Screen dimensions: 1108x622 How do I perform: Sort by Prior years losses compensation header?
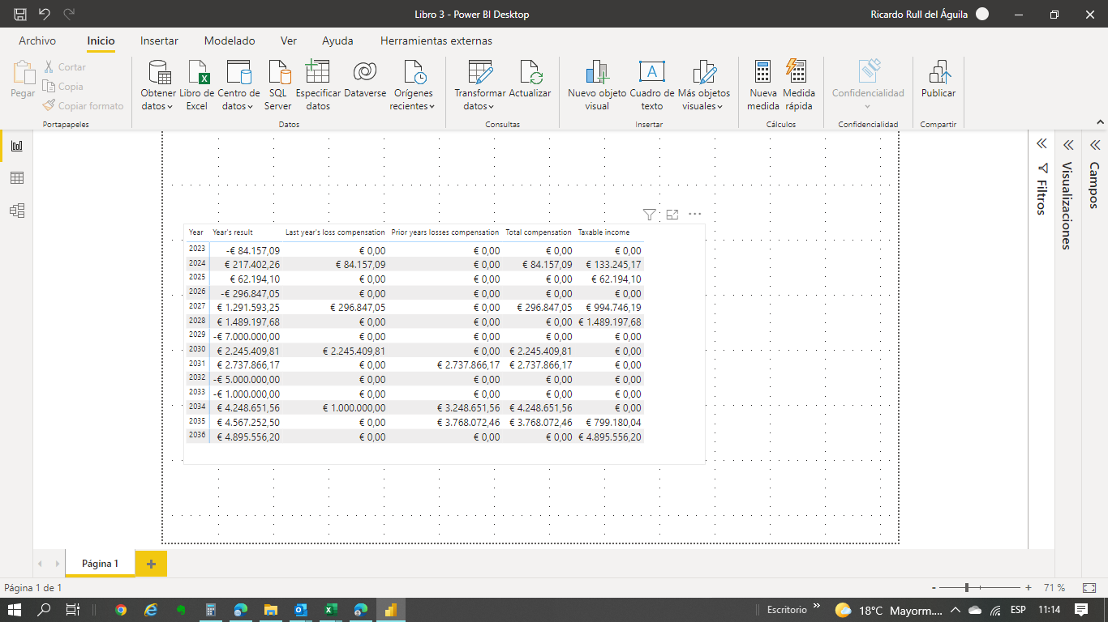coord(445,232)
